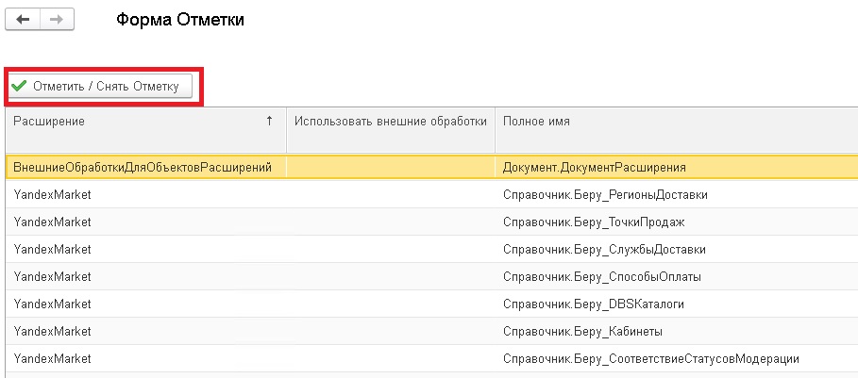
Task: Click the Отметить / Снять Отметку button
Action: (x=101, y=87)
